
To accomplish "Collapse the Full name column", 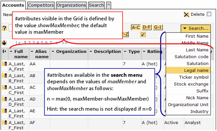I will (11, 51).
